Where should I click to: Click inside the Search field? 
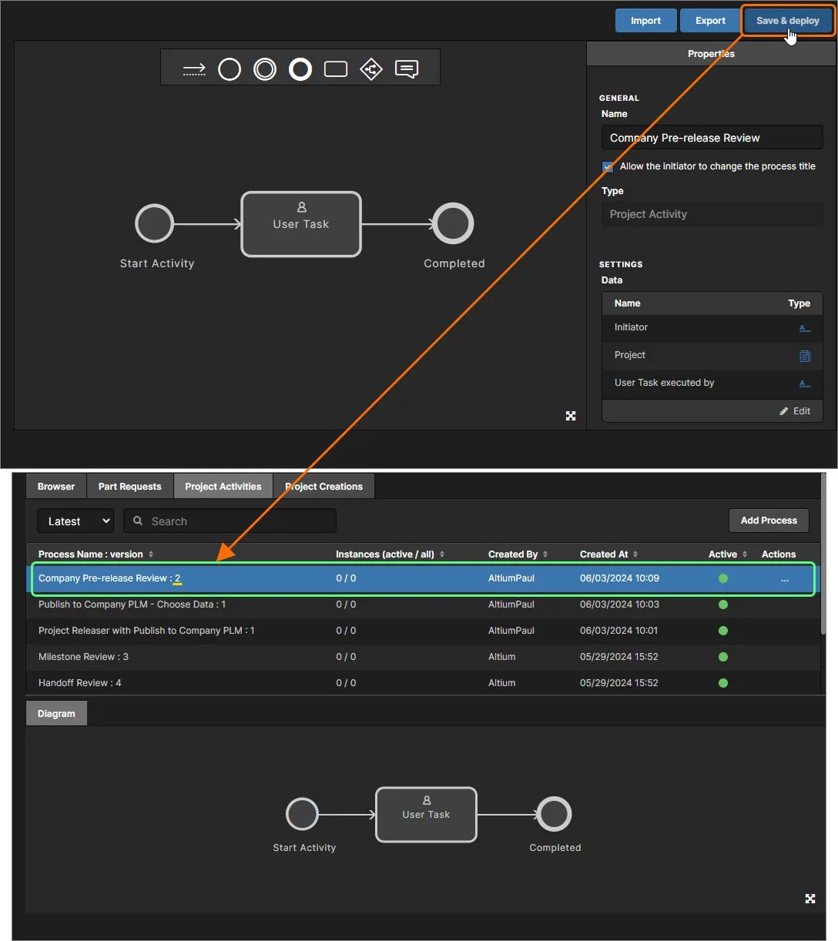pyautogui.click(x=230, y=521)
